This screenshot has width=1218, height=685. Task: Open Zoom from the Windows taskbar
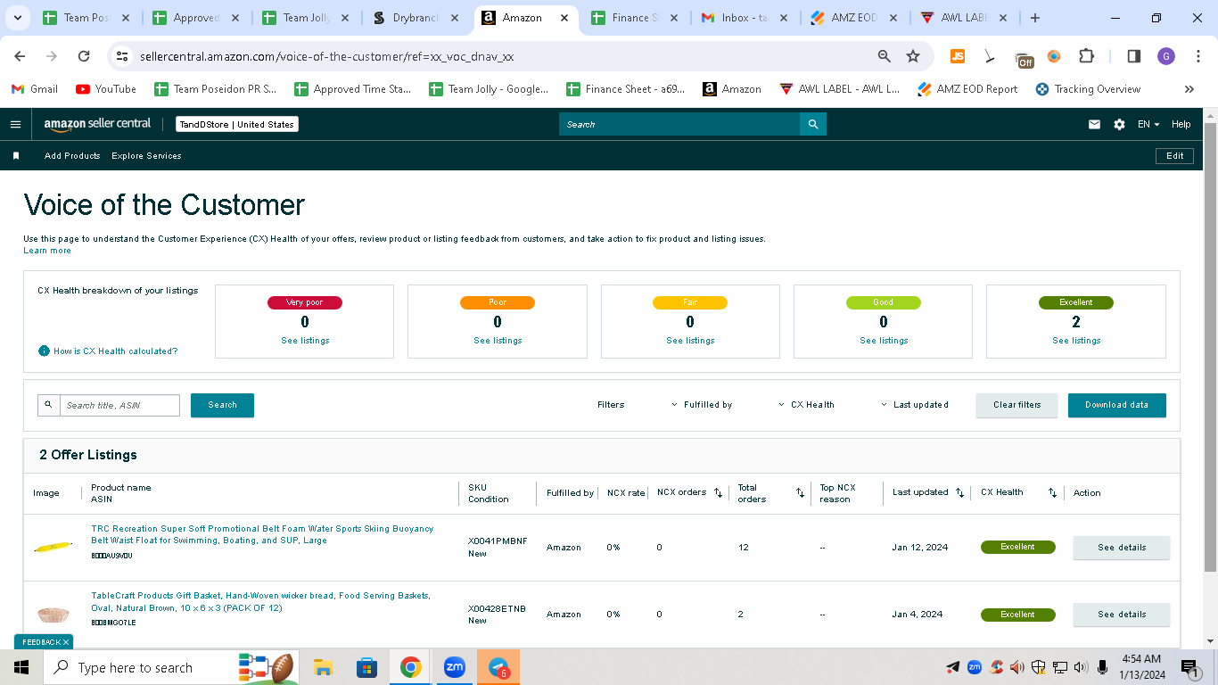(455, 667)
